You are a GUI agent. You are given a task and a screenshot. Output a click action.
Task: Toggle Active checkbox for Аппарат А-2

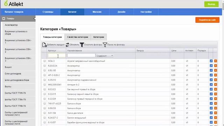click(x=187, y=85)
